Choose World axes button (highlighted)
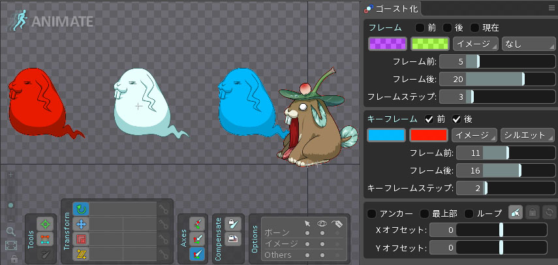Screen dimensions: 558x265 [x=197, y=254]
